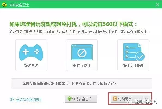Click the info icon beside 告诉360退出原因
Viewport: 162px width, 109px height.
coord(12,99)
